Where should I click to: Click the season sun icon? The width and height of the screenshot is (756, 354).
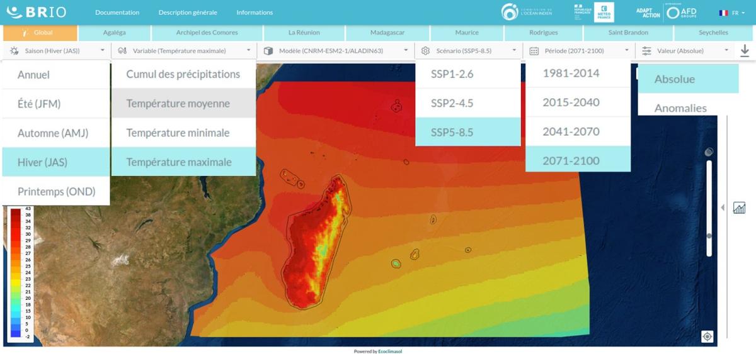pyautogui.click(x=15, y=50)
